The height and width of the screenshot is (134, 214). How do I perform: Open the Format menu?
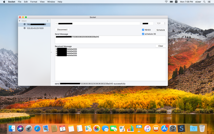coord(34,2)
